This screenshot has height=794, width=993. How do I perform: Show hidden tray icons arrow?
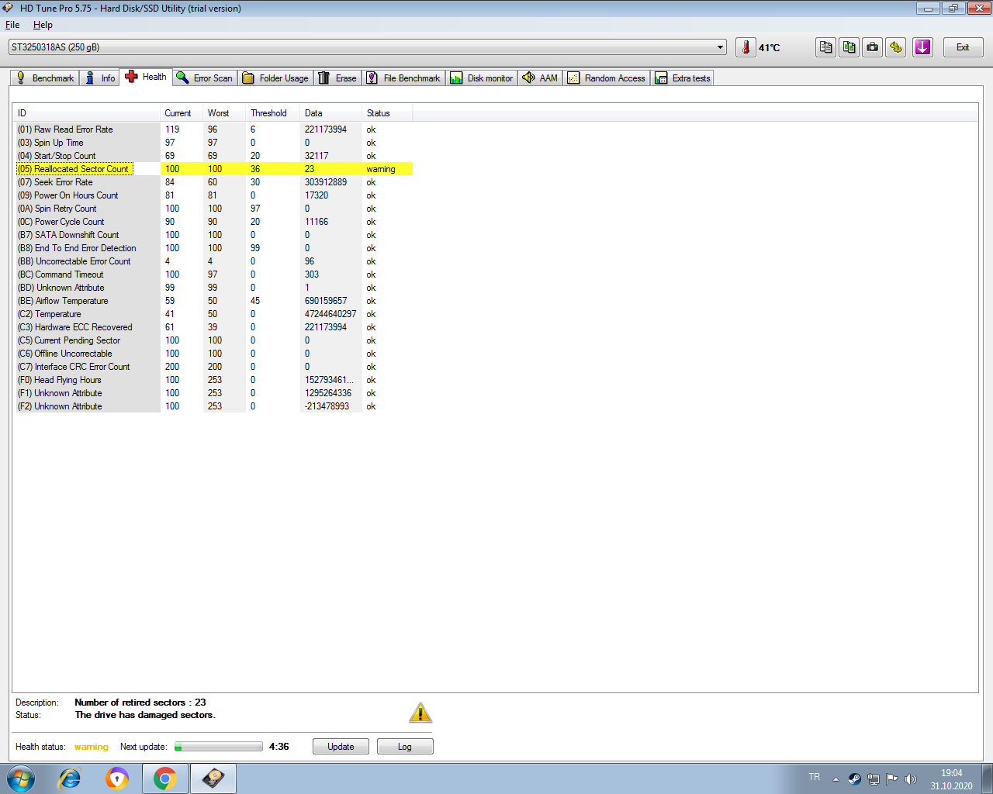(836, 779)
